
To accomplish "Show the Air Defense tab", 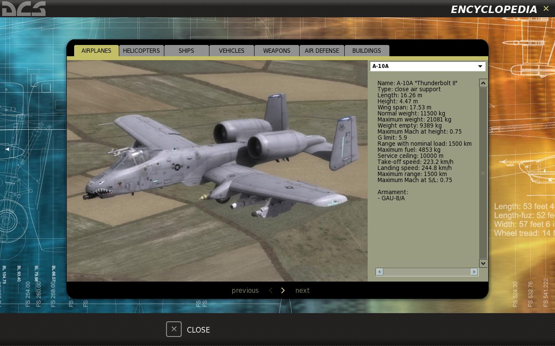I will coord(322,51).
